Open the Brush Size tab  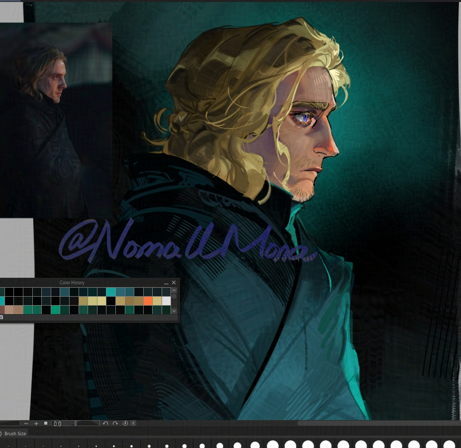[x=15, y=434]
